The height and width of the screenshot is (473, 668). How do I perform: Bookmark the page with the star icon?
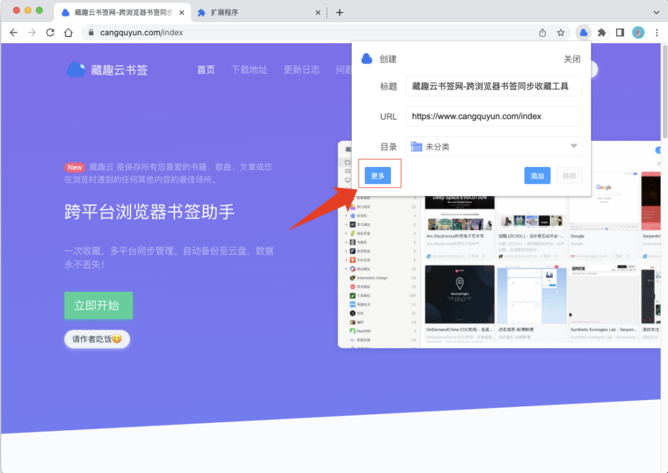561,32
